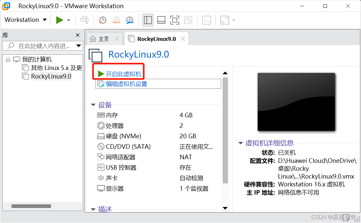The image size is (361, 223).
Task: Click the virtual machine screen thumbnail
Action: pyautogui.click(x=296, y=102)
